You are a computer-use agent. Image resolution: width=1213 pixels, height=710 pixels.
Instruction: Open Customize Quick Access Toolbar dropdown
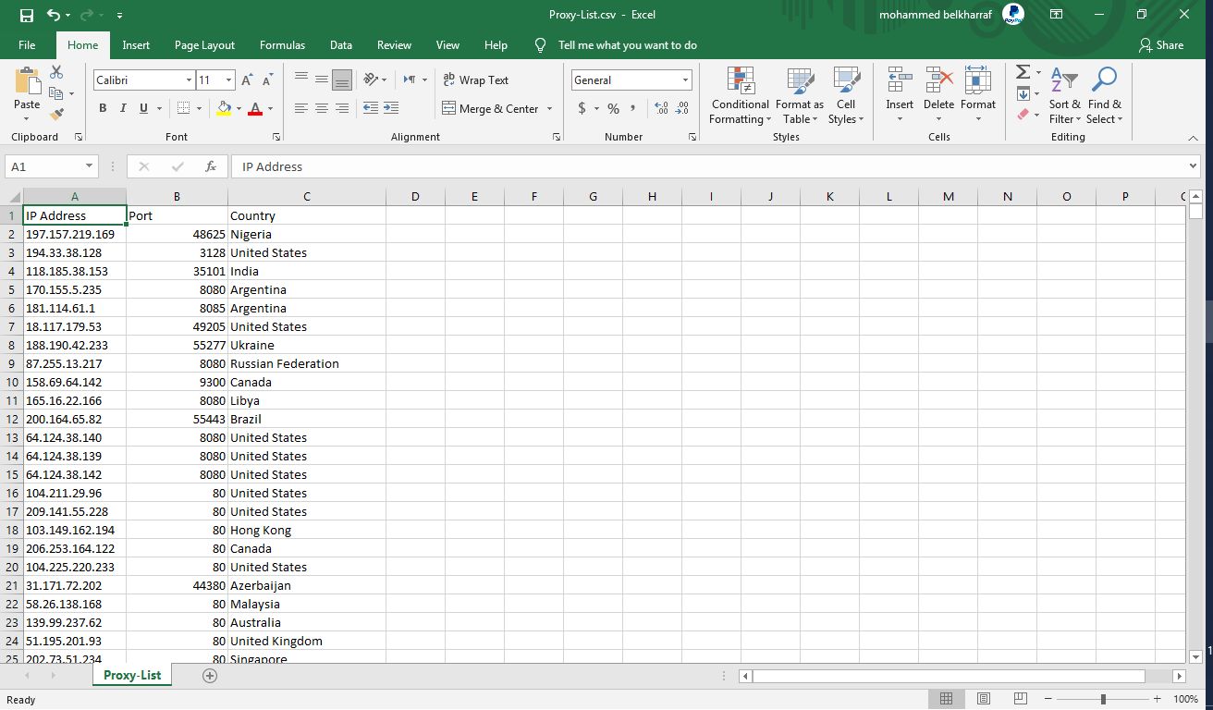click(120, 15)
